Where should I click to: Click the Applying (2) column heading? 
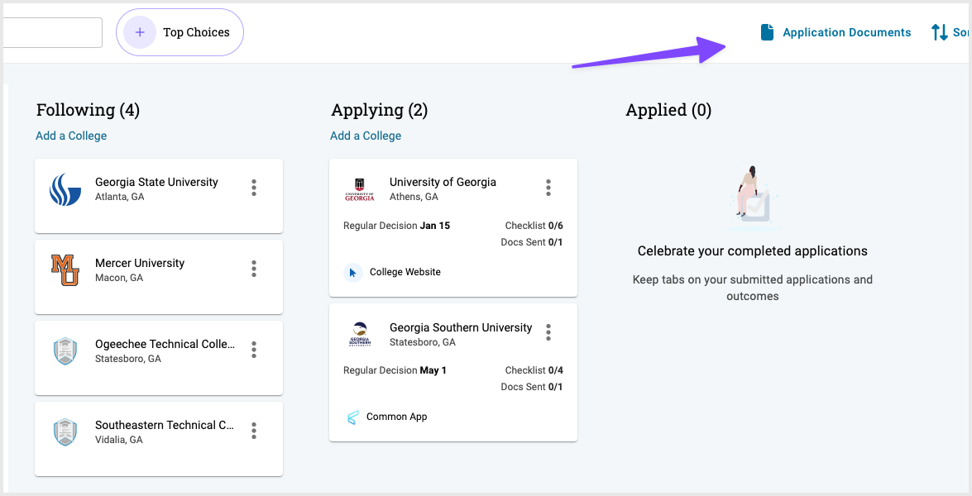point(380,110)
